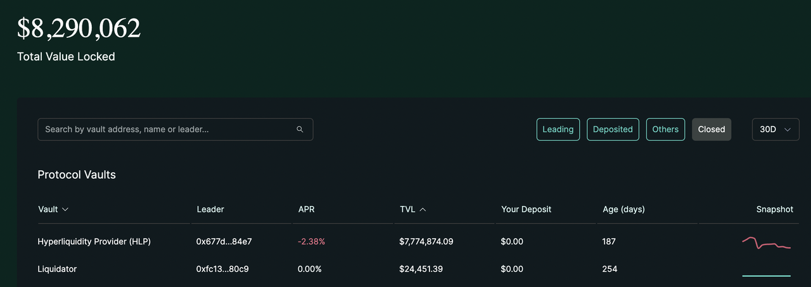Click the Leader column header

coord(210,209)
